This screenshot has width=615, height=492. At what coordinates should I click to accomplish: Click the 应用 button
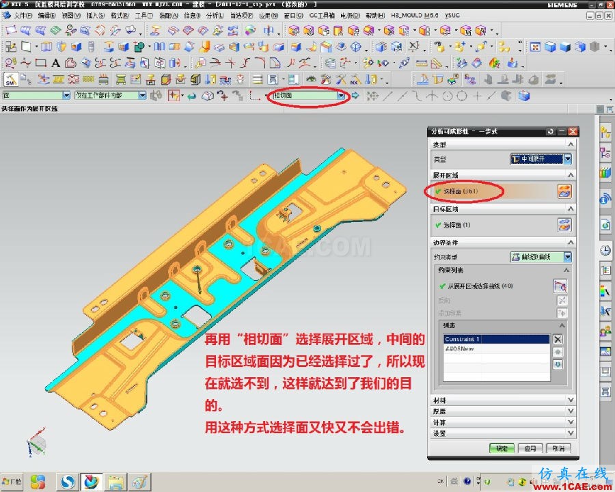530,448
